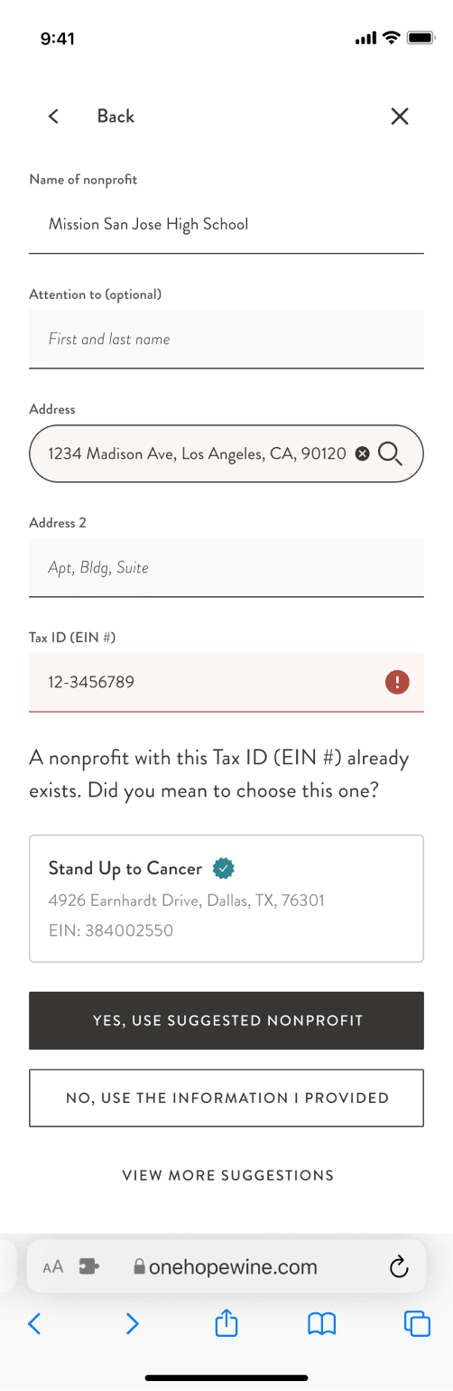Focus the Address 2 input field
This screenshot has height=1391, width=453.
[x=226, y=567]
